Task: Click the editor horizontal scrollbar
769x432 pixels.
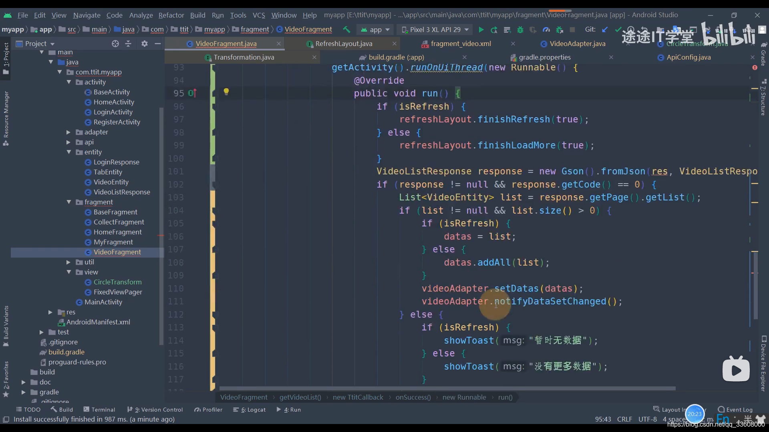Action: point(447,388)
